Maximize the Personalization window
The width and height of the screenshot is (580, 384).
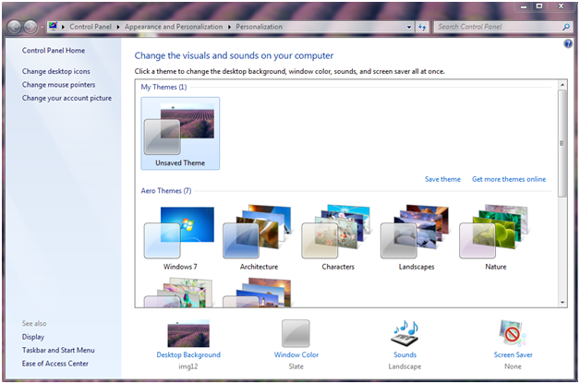tap(539, 6)
